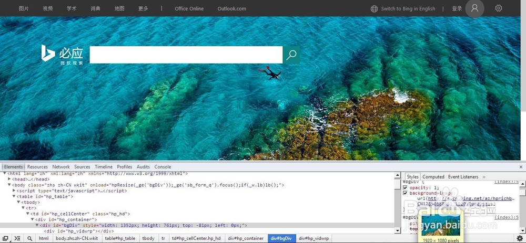This screenshot has height=243, width=526.
Task: Select the tr breadcrumb
Action: pos(164,238)
